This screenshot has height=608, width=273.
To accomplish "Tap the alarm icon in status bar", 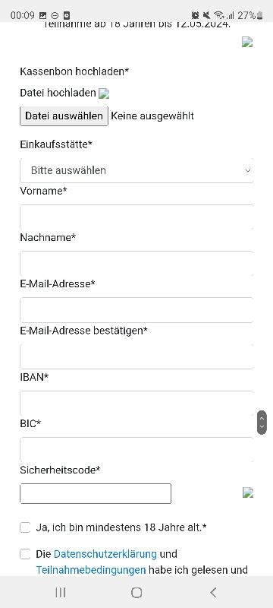I will [196, 15].
